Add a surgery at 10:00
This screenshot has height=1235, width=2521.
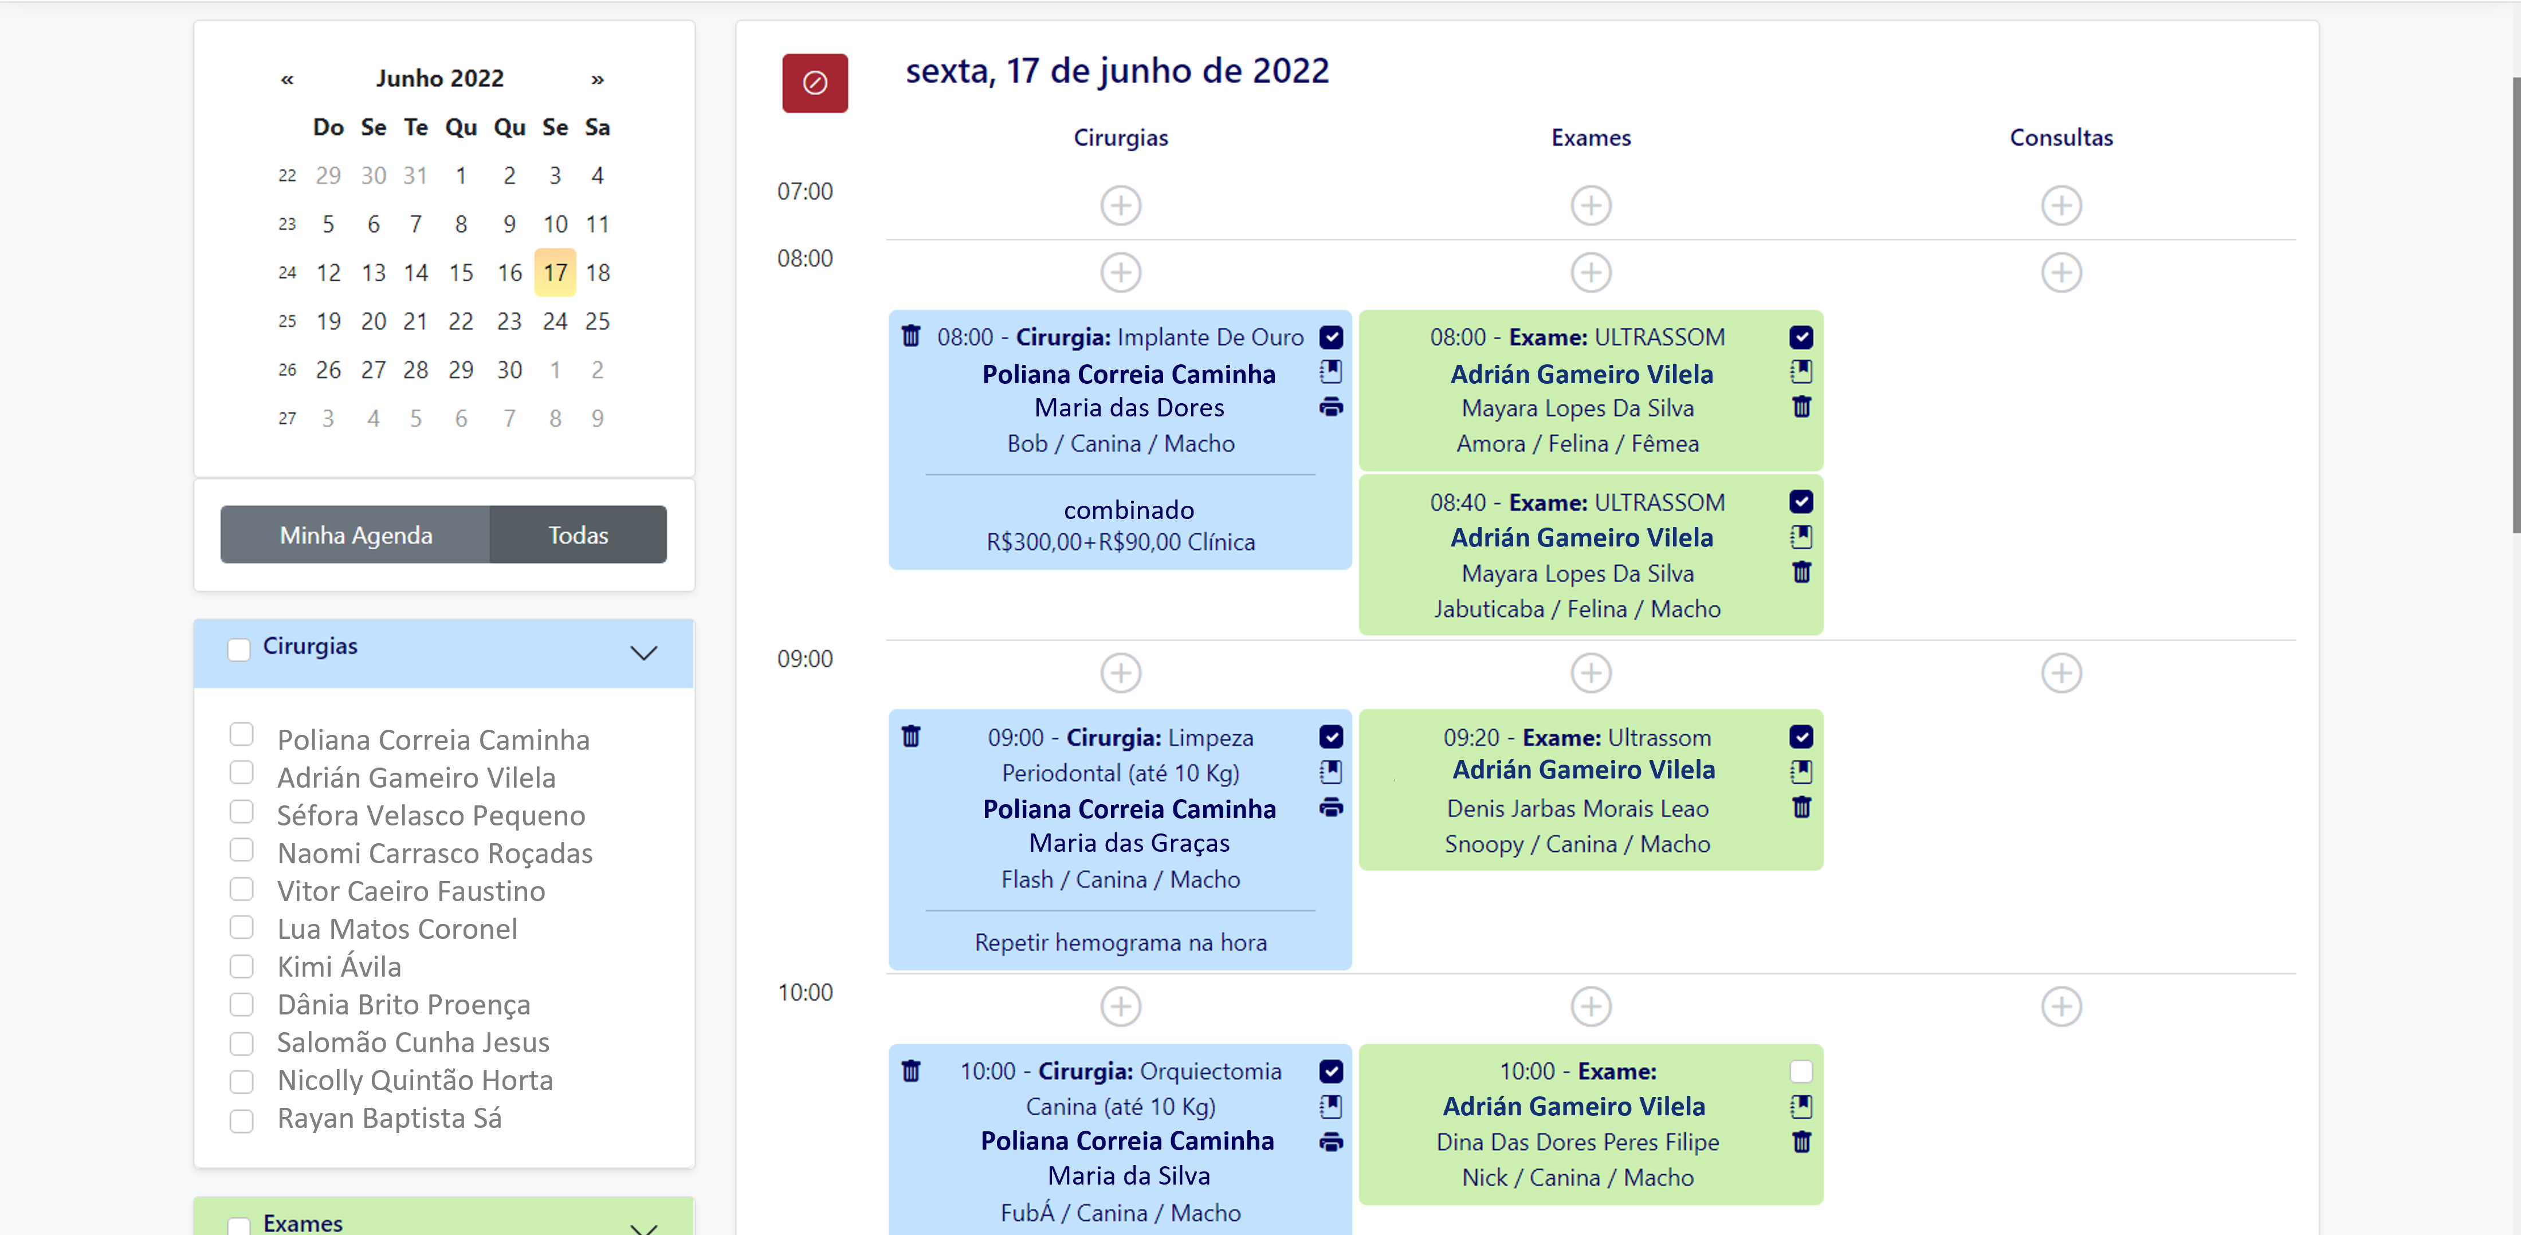[x=1121, y=1006]
